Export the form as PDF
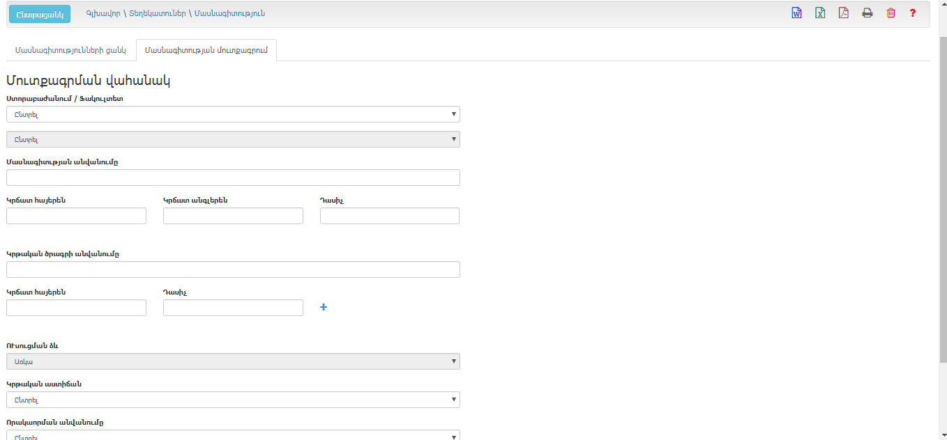 coord(844,13)
